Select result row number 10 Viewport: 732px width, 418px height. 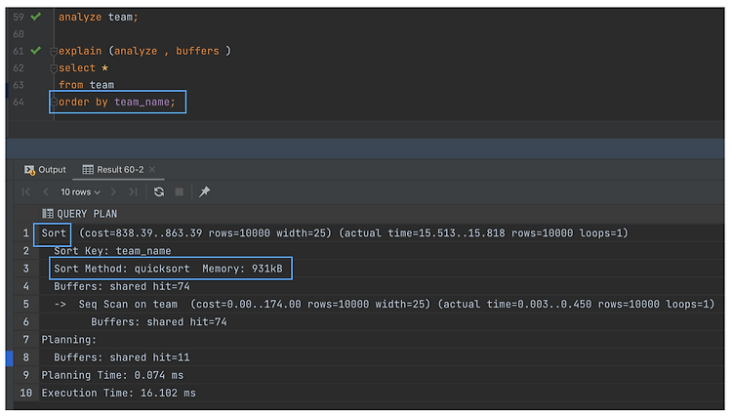pos(25,393)
